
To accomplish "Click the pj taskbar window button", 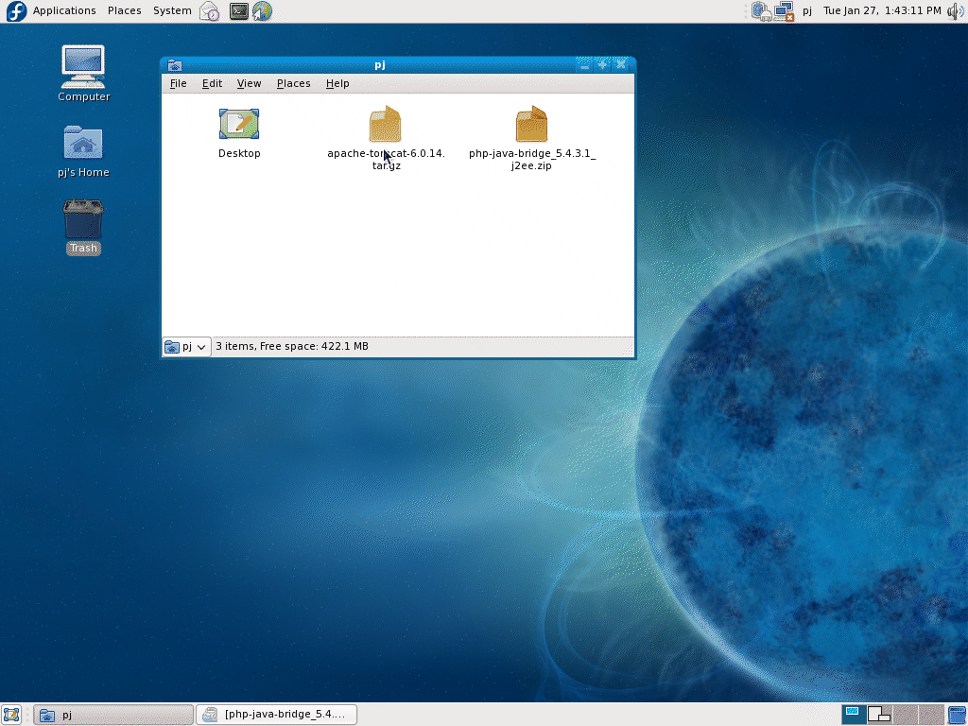I will click(113, 715).
